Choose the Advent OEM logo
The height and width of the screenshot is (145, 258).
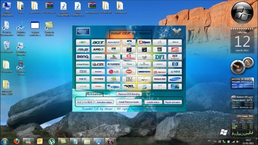pyautogui.click(x=113, y=42)
